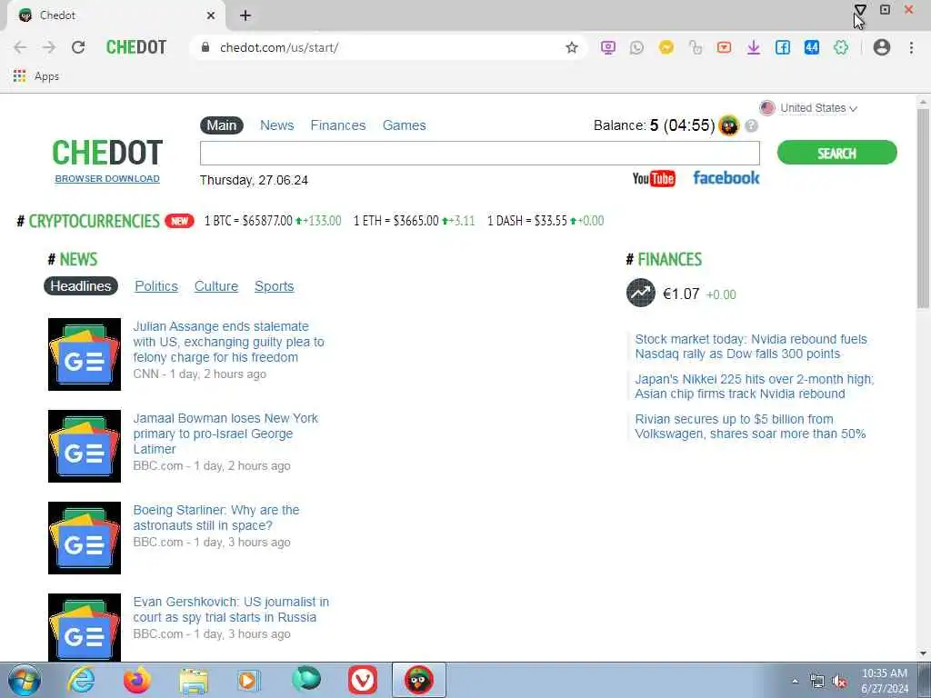931x698 pixels.
Task: Click the CHEDOT toolbar logo button
Action: (x=136, y=47)
